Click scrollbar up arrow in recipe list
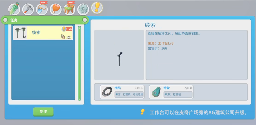 tap(79, 27)
